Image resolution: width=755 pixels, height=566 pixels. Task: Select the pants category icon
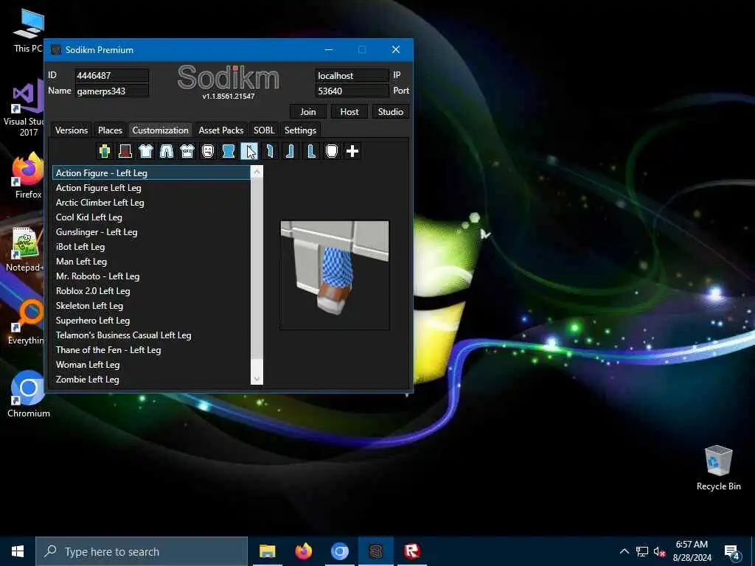click(167, 151)
